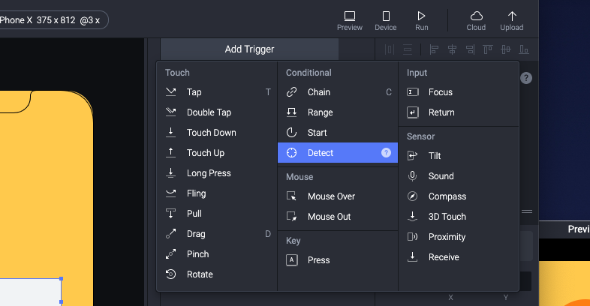590x306 pixels.
Task: Select the Compass sensor trigger
Action: 459,196
